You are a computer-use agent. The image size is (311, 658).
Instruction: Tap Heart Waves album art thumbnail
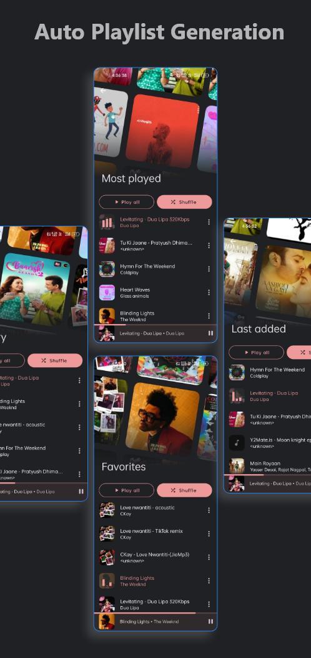tap(107, 293)
